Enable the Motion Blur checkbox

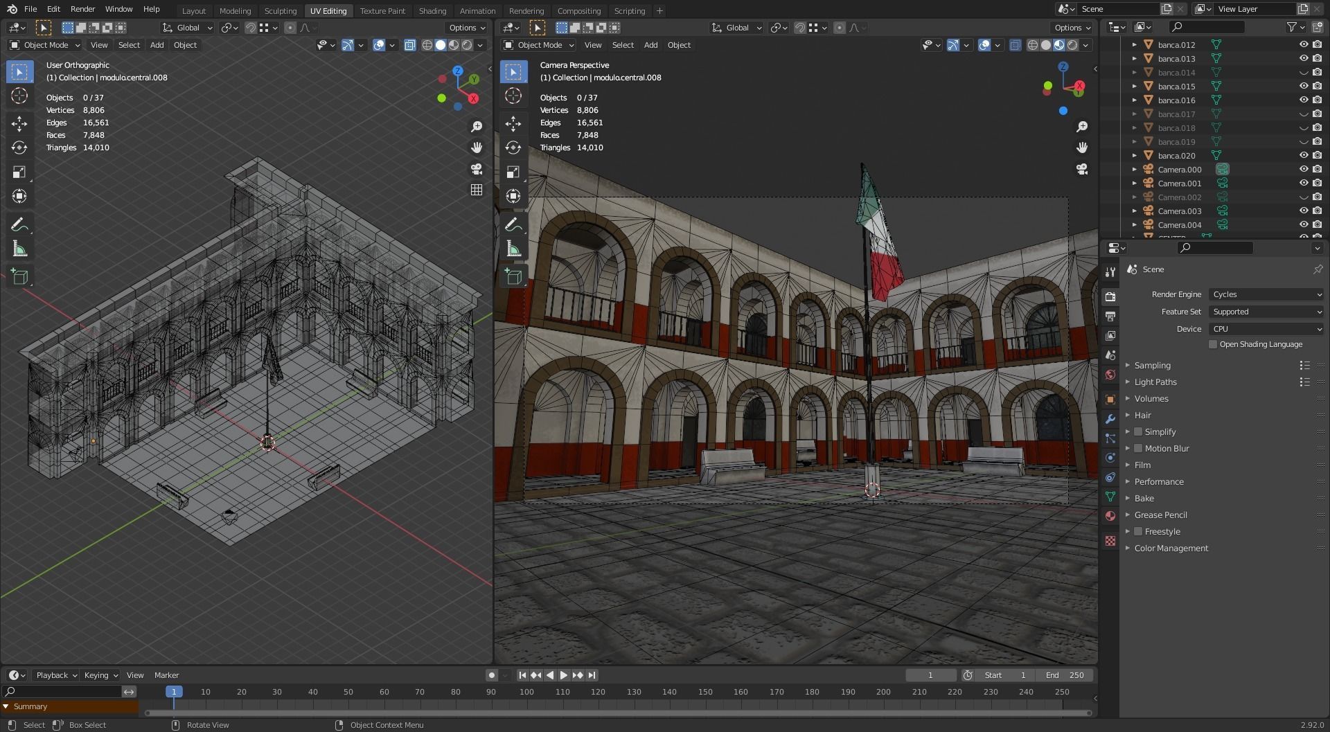pos(1138,448)
